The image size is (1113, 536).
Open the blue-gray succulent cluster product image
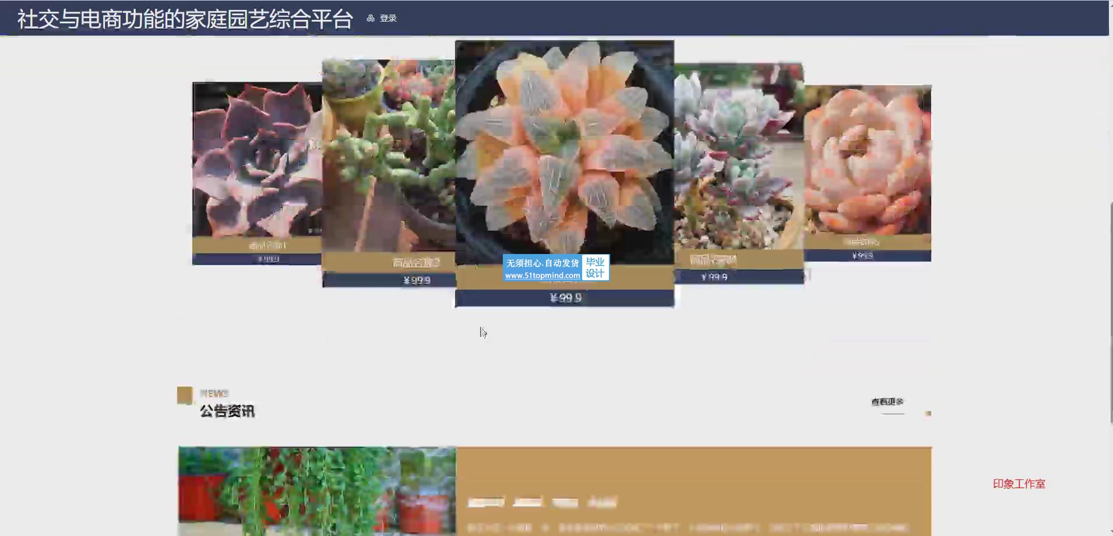pyautogui.click(x=738, y=157)
